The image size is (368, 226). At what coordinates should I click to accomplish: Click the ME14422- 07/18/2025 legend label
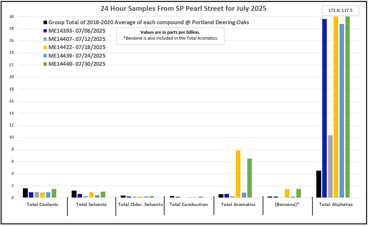point(77,47)
